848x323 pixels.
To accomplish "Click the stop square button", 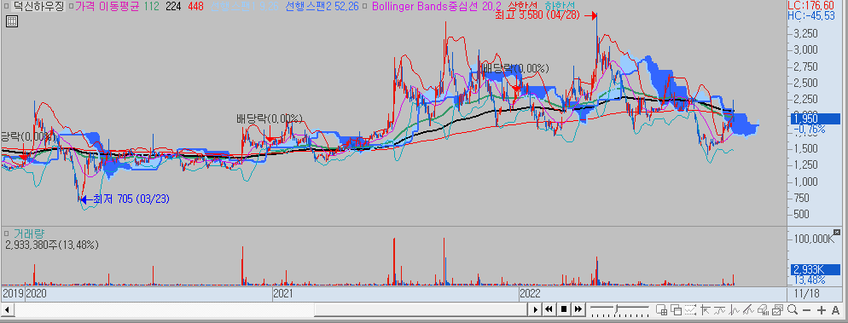I will (564, 309).
